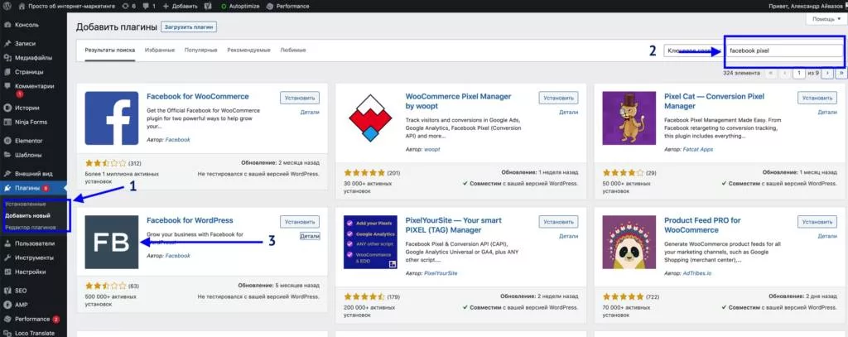The width and height of the screenshot is (848, 337).
Task: Click author link Fatcat Apps
Action: point(699,149)
